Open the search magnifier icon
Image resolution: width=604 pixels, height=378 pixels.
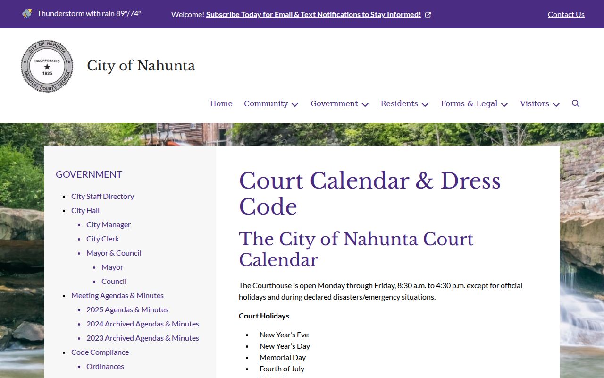pyautogui.click(x=576, y=103)
